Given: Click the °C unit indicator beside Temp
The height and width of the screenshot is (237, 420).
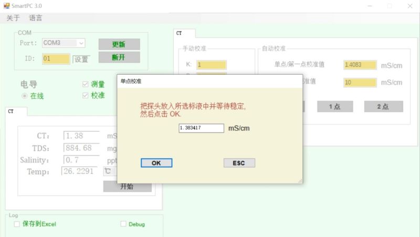Looking at the screenshot, I should point(108,171).
